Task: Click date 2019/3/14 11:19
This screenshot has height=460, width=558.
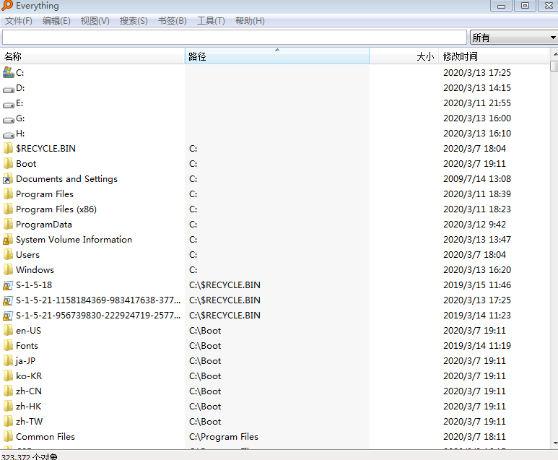Action: (x=477, y=346)
